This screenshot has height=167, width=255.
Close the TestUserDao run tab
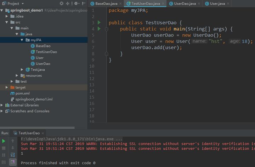[43, 133]
